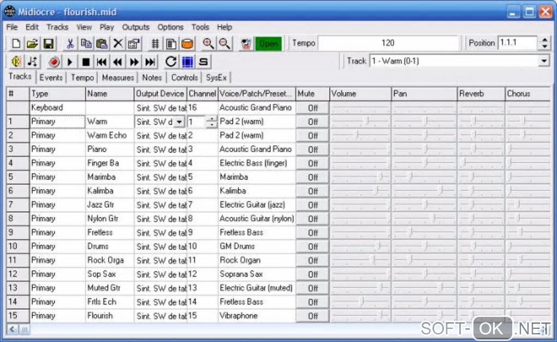Image resolution: width=557 pixels, height=342 pixels.
Task: Click the event list page icon
Action: [x=171, y=44]
